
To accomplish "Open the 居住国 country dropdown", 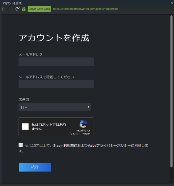I will click(55, 107).
